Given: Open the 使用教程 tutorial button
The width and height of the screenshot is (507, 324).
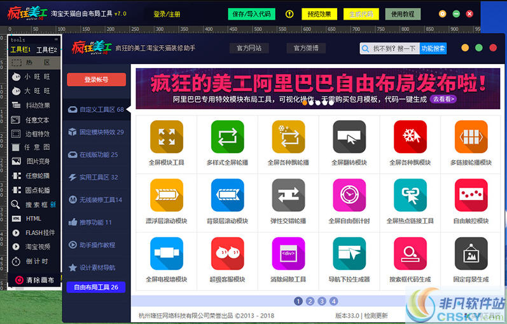Looking at the screenshot, I should click(403, 14).
